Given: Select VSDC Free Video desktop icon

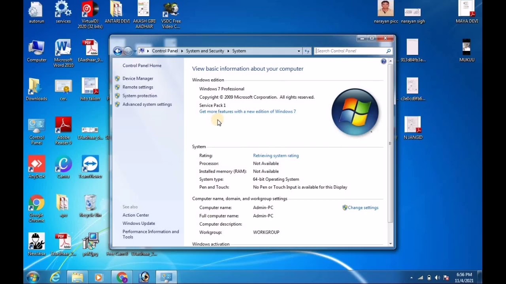Looking at the screenshot, I should point(171,15).
